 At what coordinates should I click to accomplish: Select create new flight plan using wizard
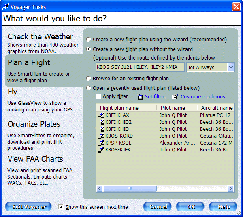tap(88, 40)
